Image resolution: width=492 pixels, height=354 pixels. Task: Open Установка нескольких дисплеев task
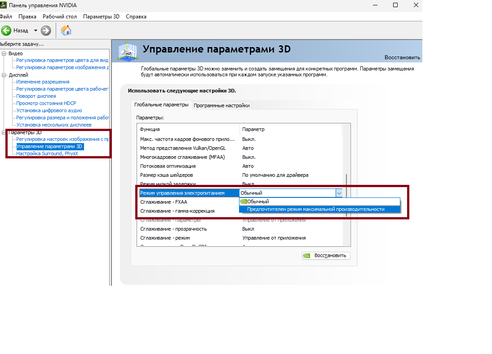[53, 125]
